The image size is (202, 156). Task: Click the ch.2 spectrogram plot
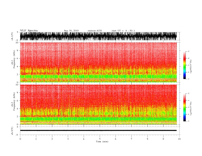pyautogui.click(x=98, y=105)
